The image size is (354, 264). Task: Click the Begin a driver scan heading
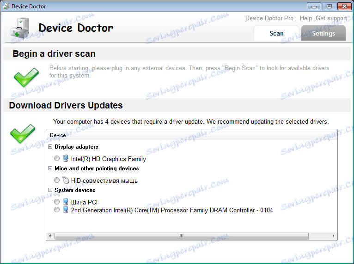[x=54, y=54]
